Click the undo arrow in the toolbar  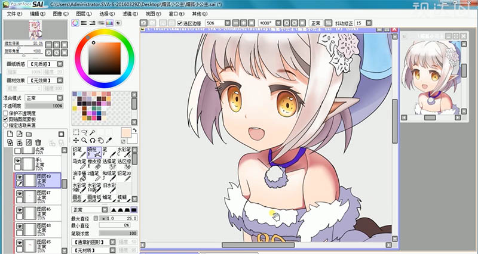tap(143, 23)
